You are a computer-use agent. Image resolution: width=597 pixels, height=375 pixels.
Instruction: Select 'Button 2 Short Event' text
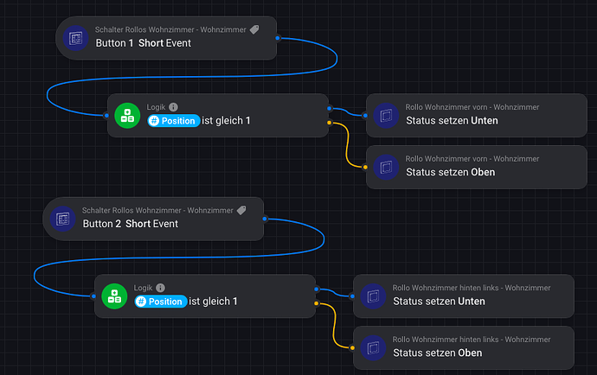(x=130, y=224)
